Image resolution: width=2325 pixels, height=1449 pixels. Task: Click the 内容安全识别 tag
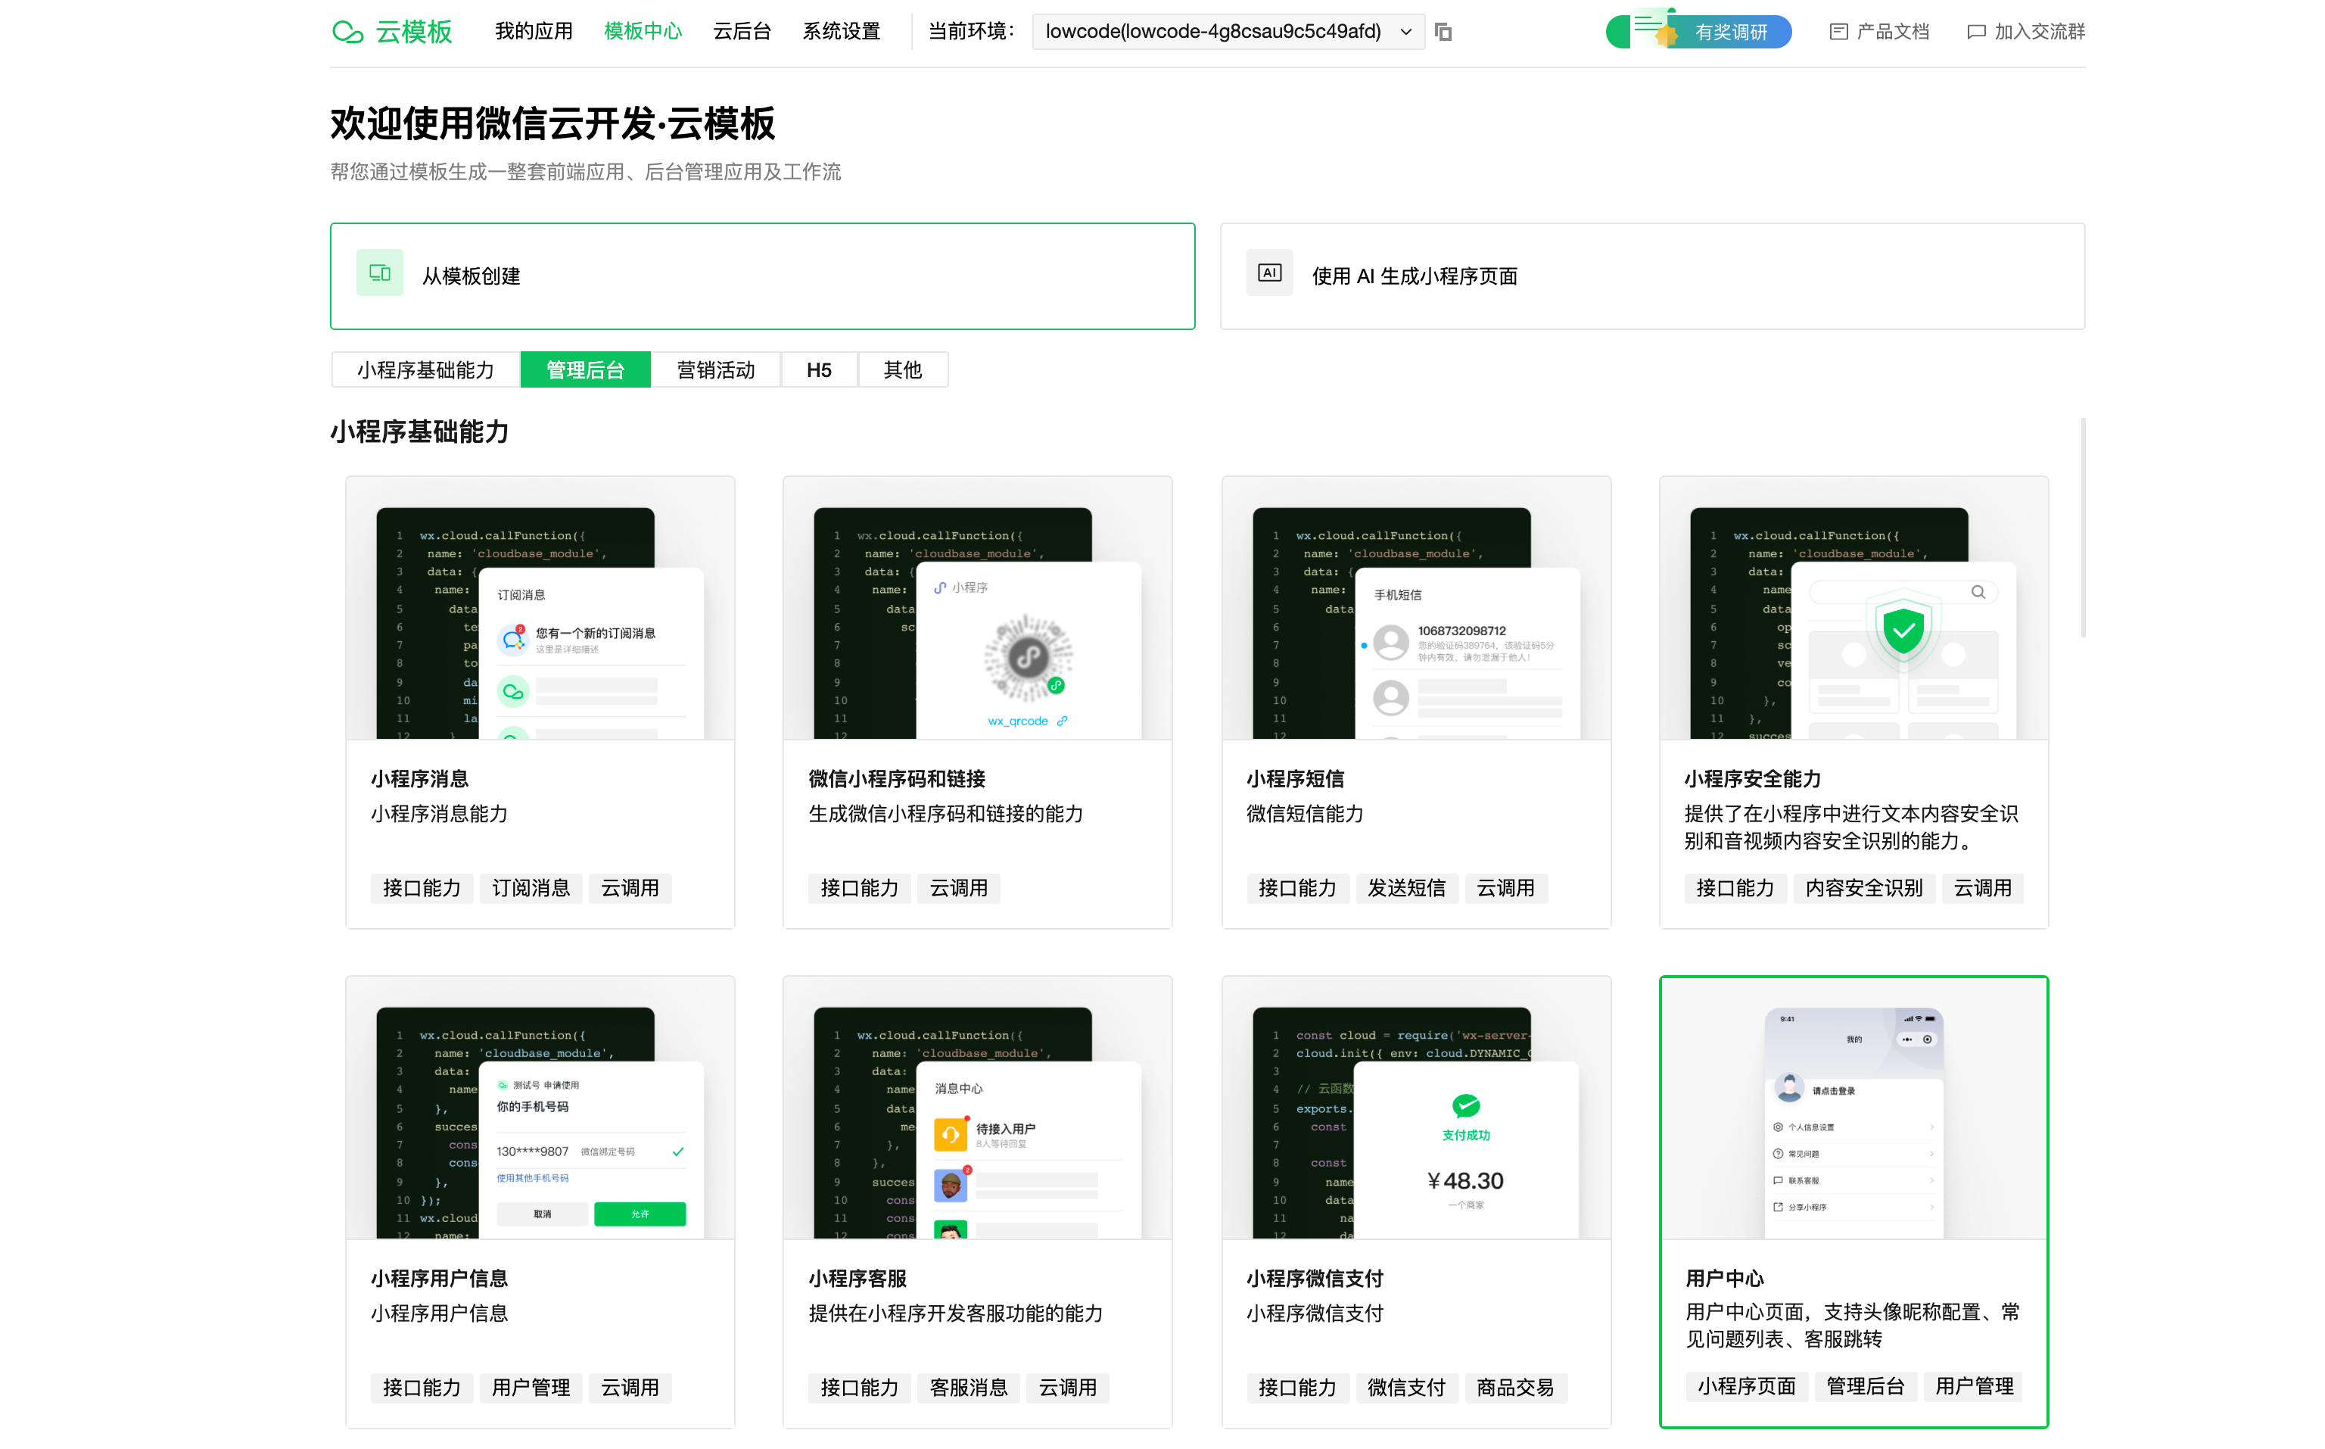[x=1864, y=888]
